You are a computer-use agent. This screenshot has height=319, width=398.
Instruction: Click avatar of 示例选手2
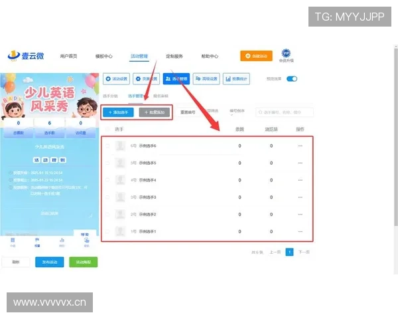click(x=120, y=215)
